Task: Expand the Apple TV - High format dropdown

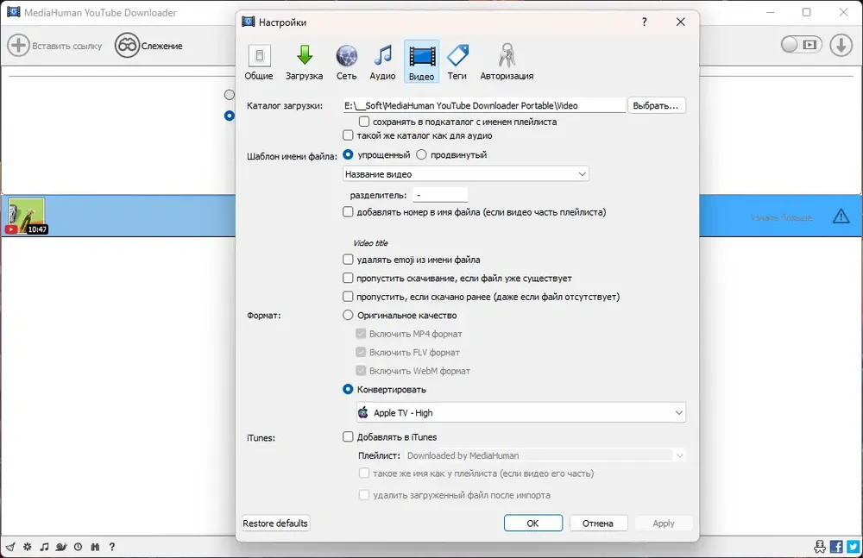Action: click(521, 413)
